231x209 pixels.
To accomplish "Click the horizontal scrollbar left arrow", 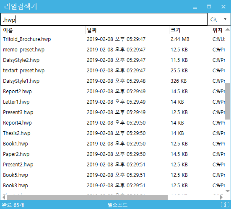I will click(4, 197).
